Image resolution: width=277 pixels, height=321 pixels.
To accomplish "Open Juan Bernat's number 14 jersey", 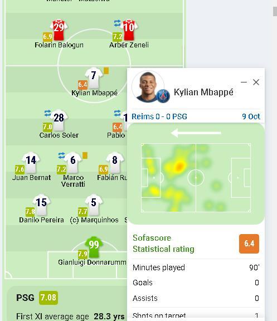I will (31, 162).
